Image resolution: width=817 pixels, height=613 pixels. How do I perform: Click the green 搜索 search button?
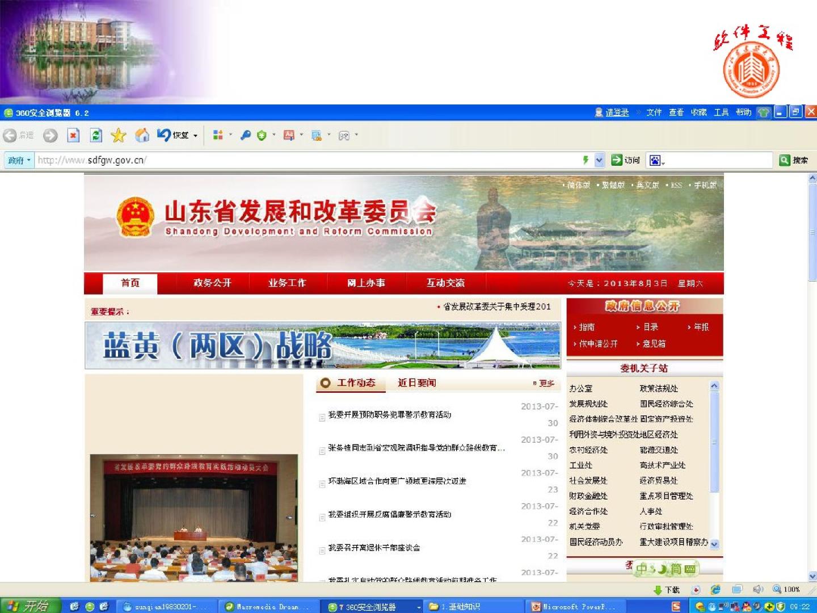point(794,160)
